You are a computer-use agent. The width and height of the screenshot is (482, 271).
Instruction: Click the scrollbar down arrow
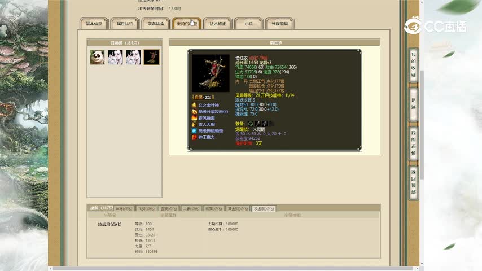click(x=422, y=264)
